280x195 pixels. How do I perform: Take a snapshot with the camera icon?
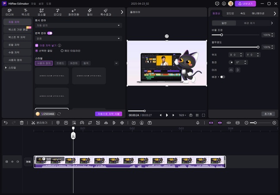191,115
